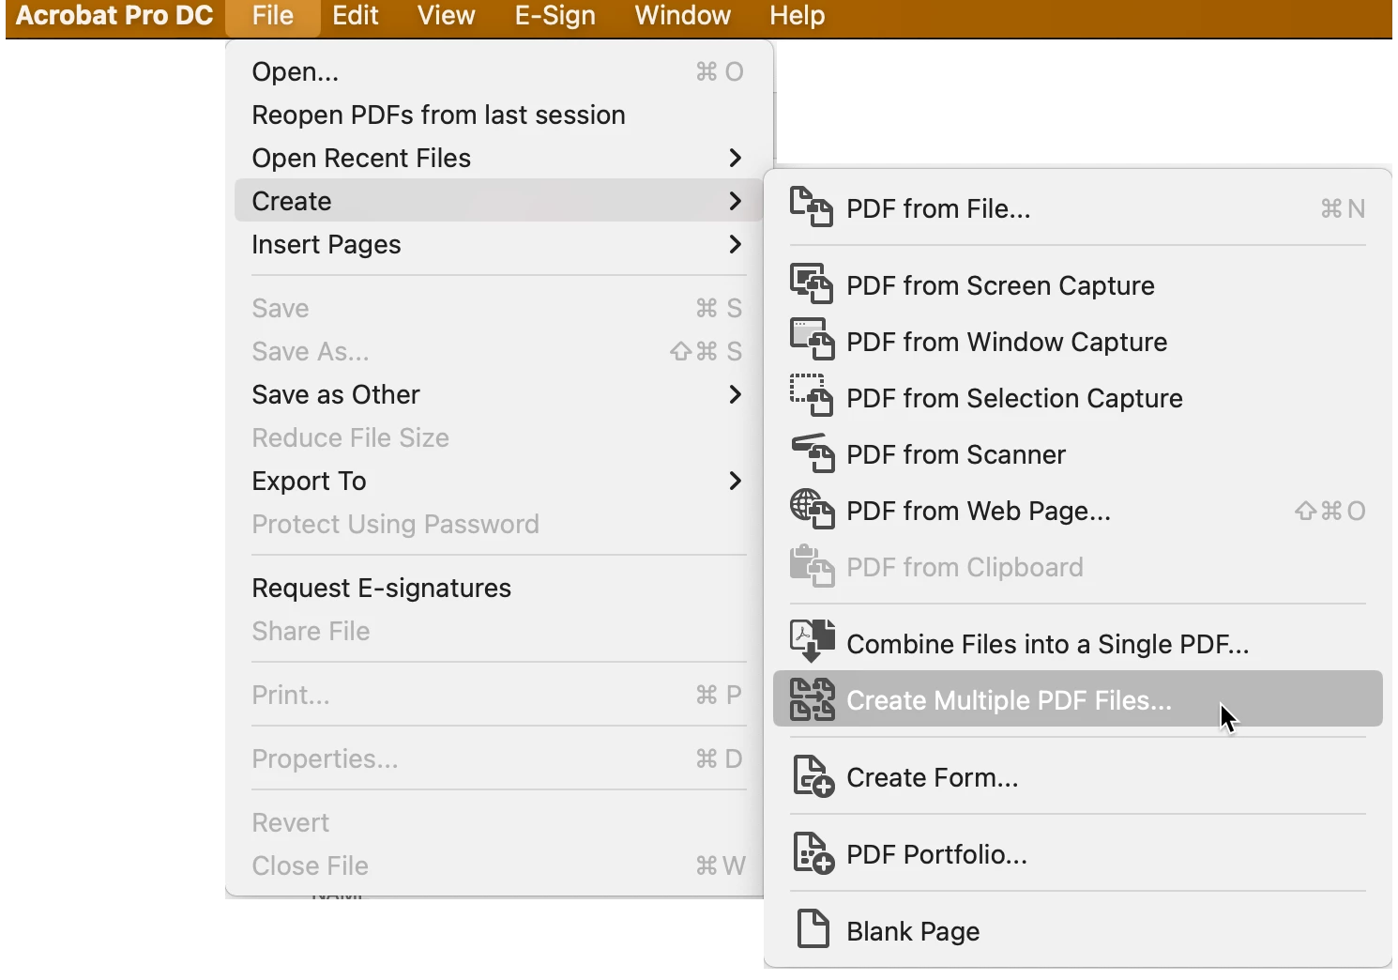Choose Create Form... option
This screenshot has height=980, width=1398.
pos(1077,777)
